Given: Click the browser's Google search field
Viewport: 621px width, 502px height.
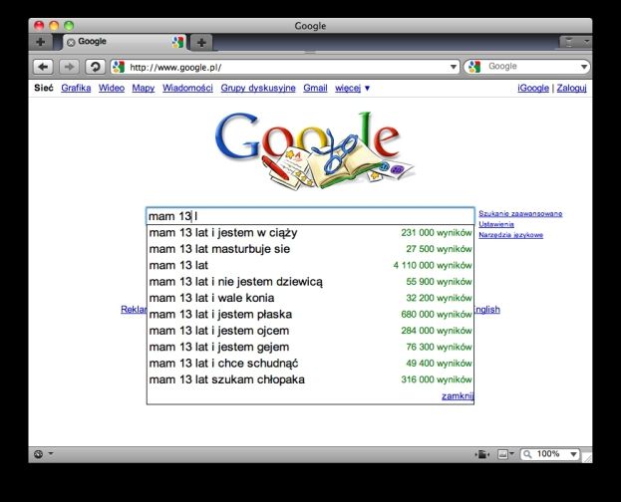Looking at the screenshot, I should tap(527, 67).
